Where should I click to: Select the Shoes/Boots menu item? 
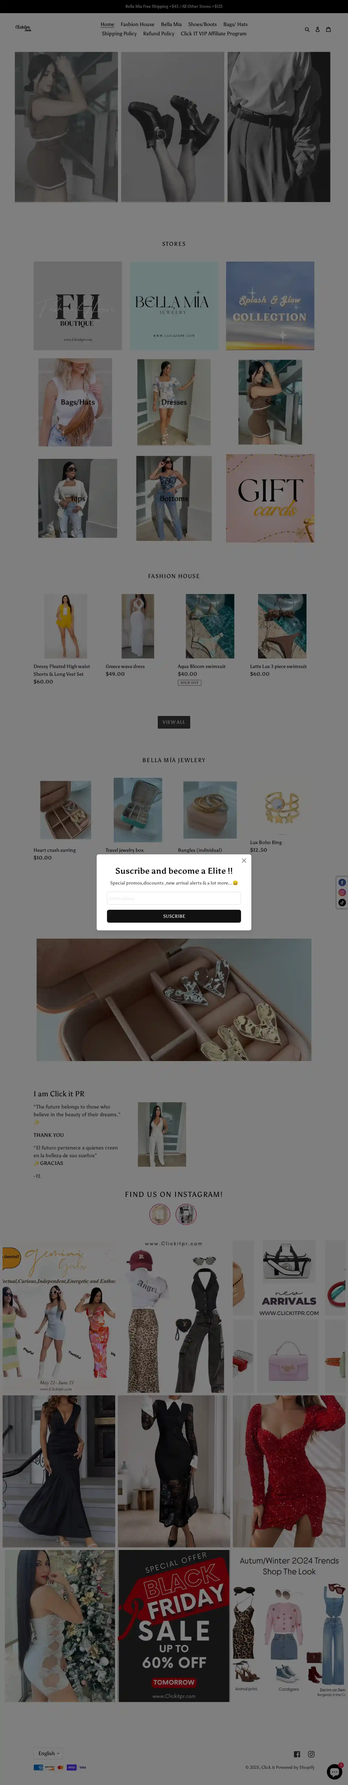[202, 24]
